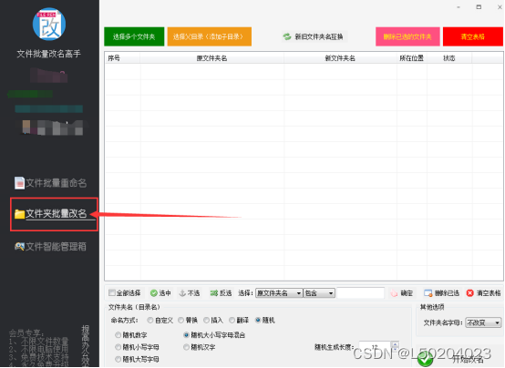Click the anchor 不选 icon

(182, 293)
